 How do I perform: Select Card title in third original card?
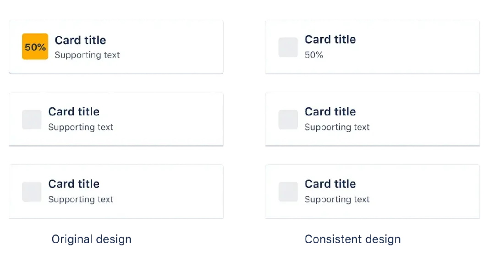click(74, 184)
